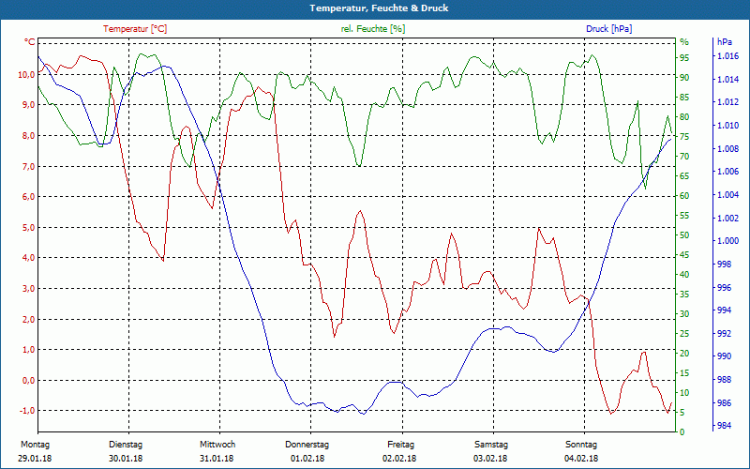This screenshot has height=469, width=750.
Task: Click the chart title 'Temperatur, Feuchte & Druck'
Action: pos(379,8)
